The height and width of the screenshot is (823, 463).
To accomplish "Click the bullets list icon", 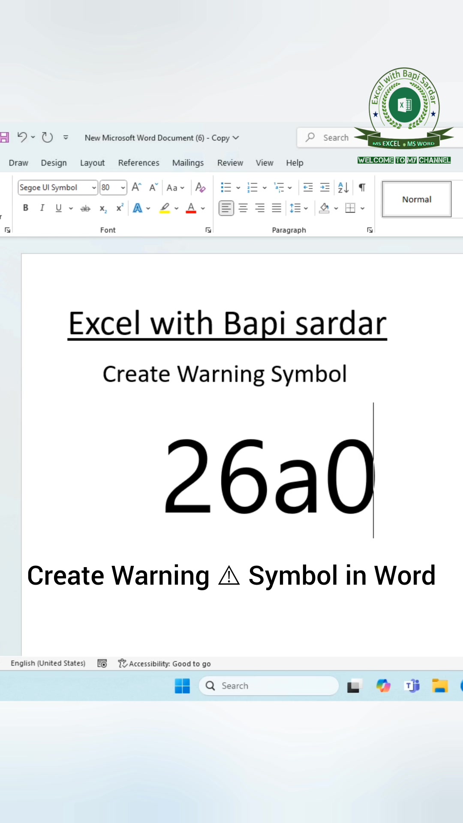I will (x=226, y=187).
